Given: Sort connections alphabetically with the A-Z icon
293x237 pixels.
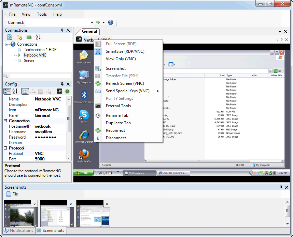Looking at the screenshot, I should (x=38, y=37).
